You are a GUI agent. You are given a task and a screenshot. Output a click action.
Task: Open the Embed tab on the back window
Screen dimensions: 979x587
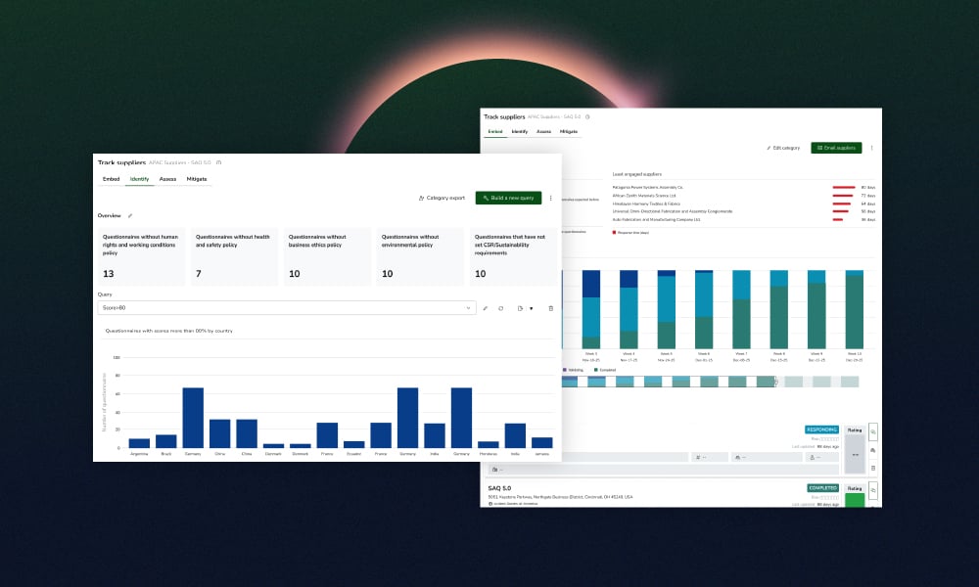click(x=495, y=131)
